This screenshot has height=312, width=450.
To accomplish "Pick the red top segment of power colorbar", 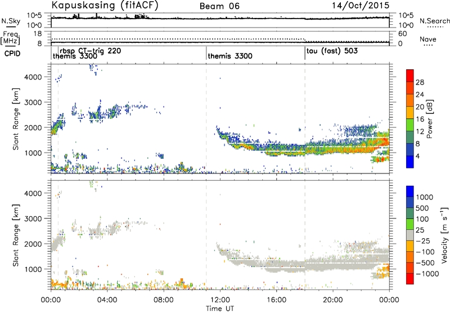I will coord(410,75).
